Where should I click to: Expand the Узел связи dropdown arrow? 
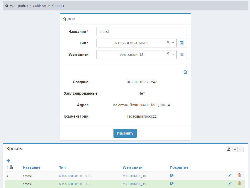pyautogui.click(x=173, y=54)
